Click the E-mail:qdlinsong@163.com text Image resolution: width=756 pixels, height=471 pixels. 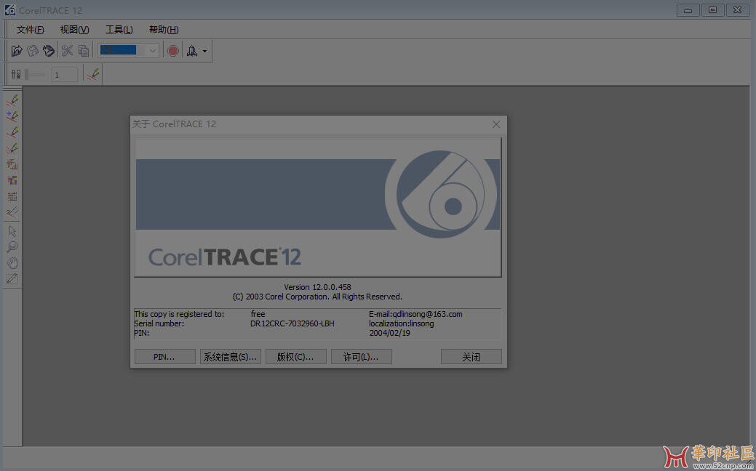[415, 314]
